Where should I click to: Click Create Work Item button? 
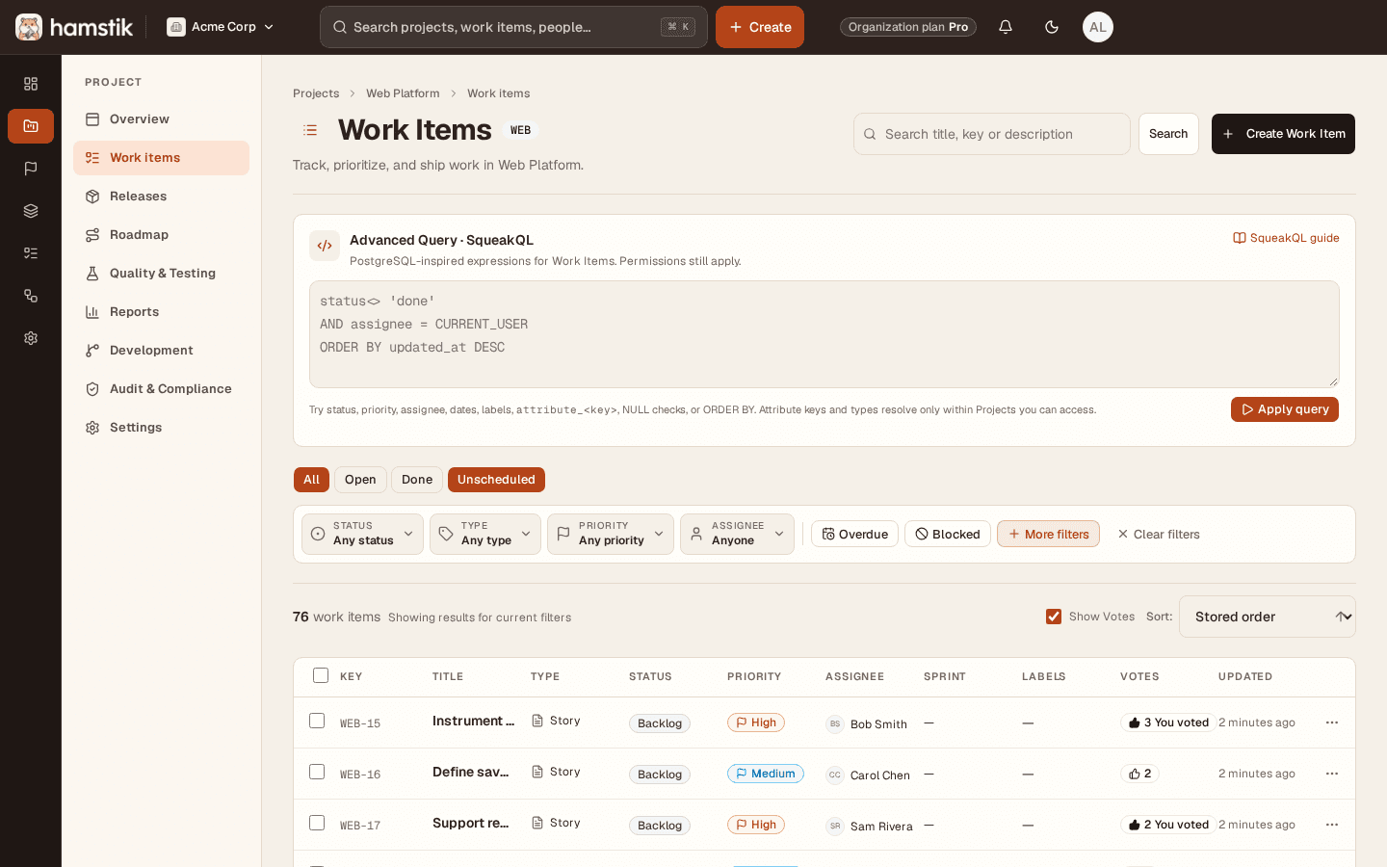tap(1283, 134)
